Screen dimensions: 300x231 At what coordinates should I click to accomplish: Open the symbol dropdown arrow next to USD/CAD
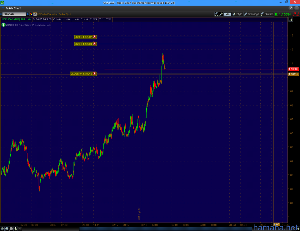[27, 14]
